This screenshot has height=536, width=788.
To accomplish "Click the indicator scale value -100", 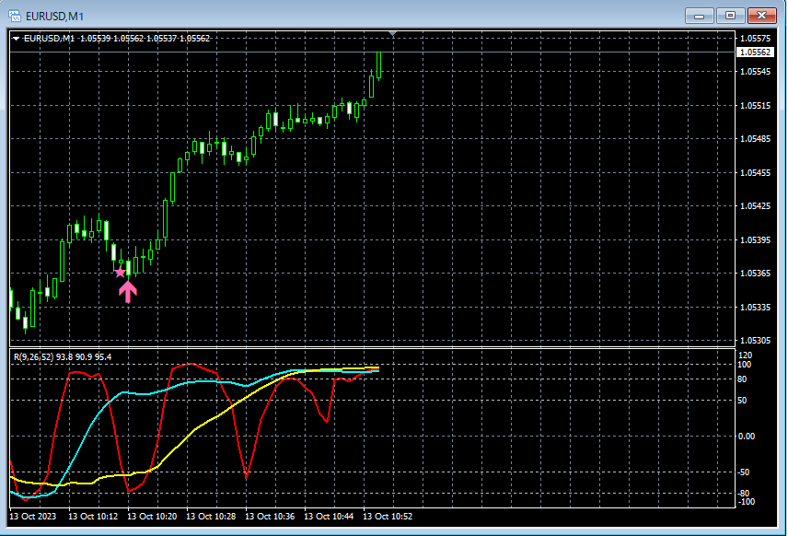I will [x=747, y=502].
